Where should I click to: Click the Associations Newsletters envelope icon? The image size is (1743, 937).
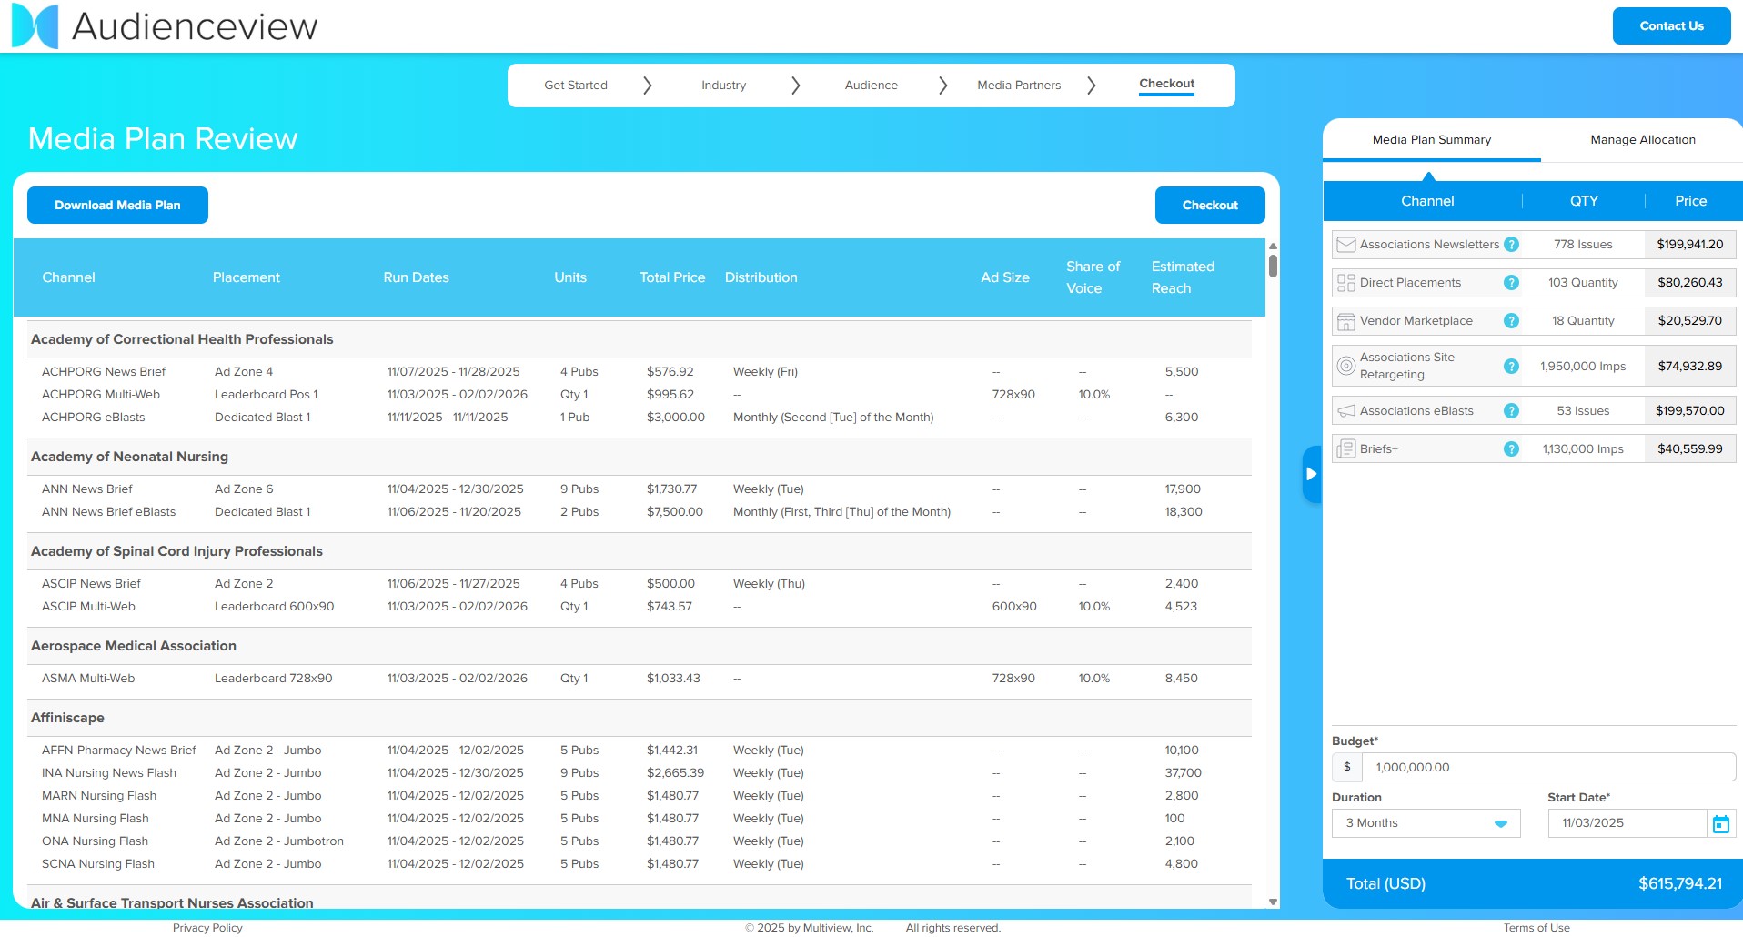click(1345, 244)
